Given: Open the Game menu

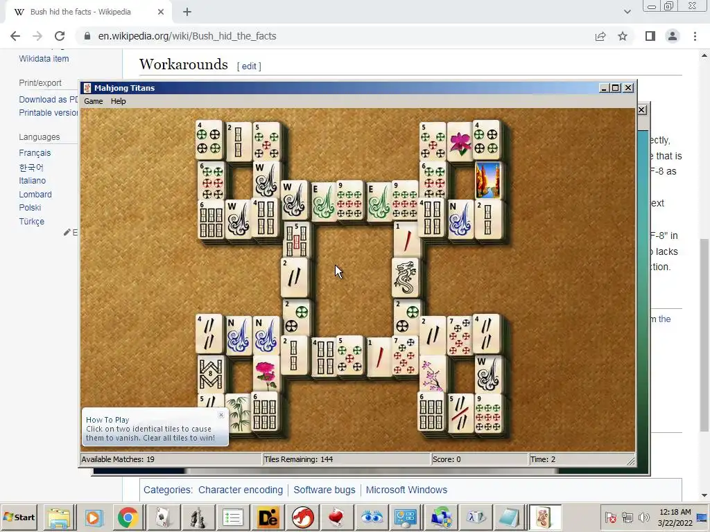Looking at the screenshot, I should pos(94,101).
